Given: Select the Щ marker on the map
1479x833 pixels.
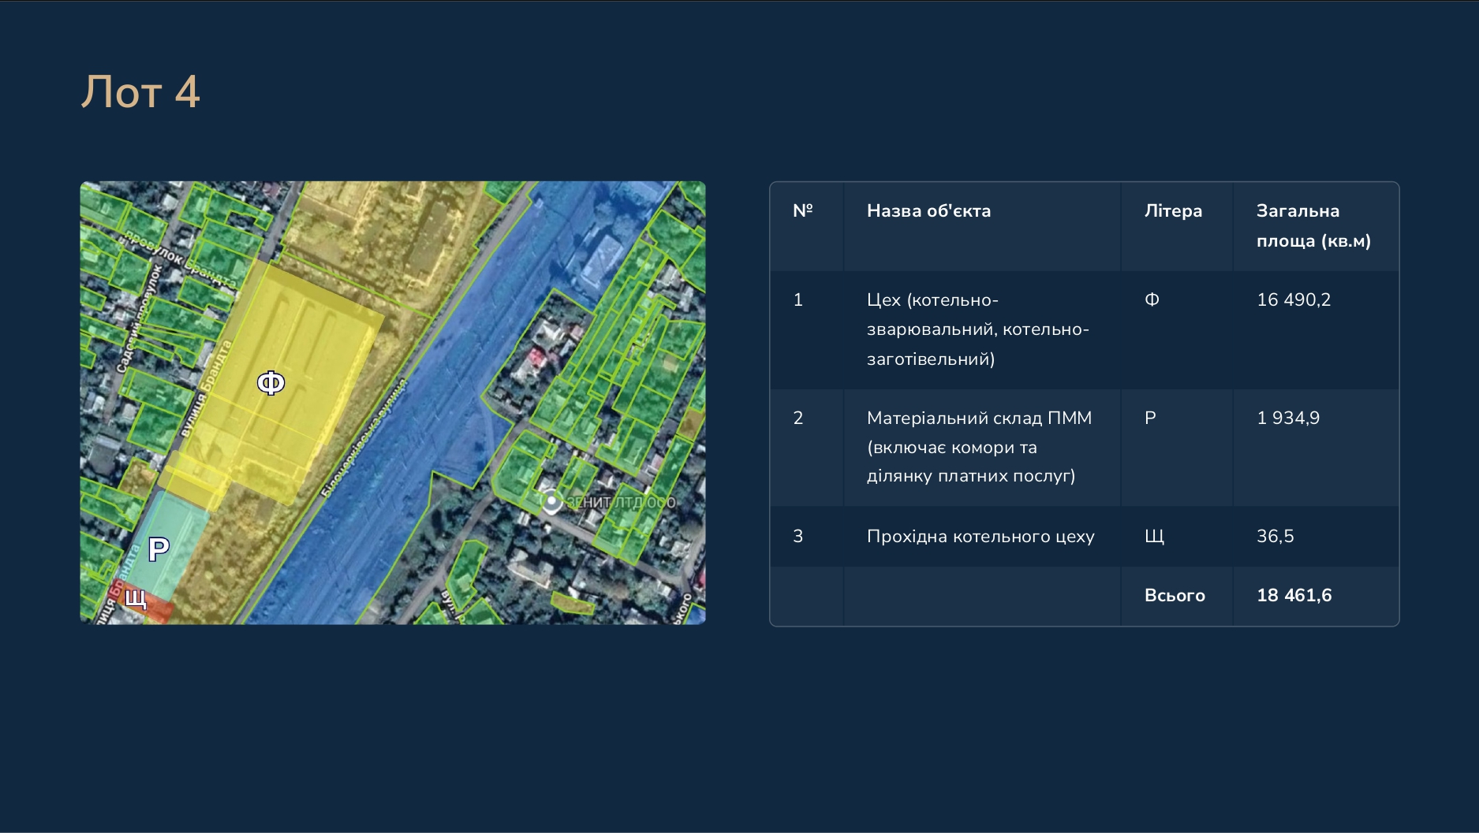Looking at the screenshot, I should [136, 598].
